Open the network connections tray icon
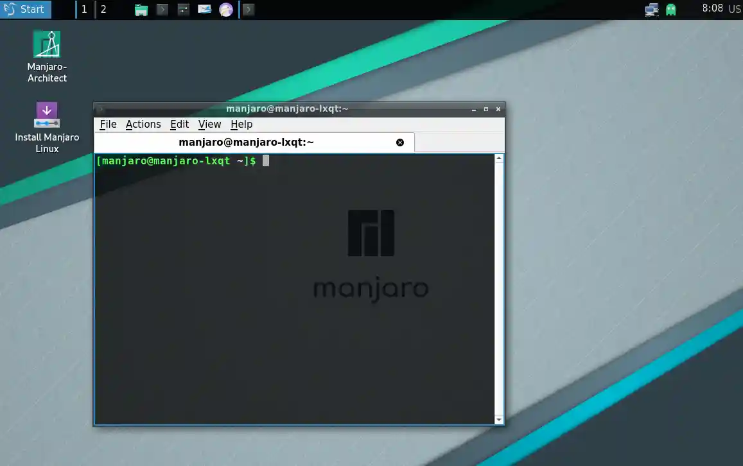Screen dimensions: 743x466 [652, 10]
